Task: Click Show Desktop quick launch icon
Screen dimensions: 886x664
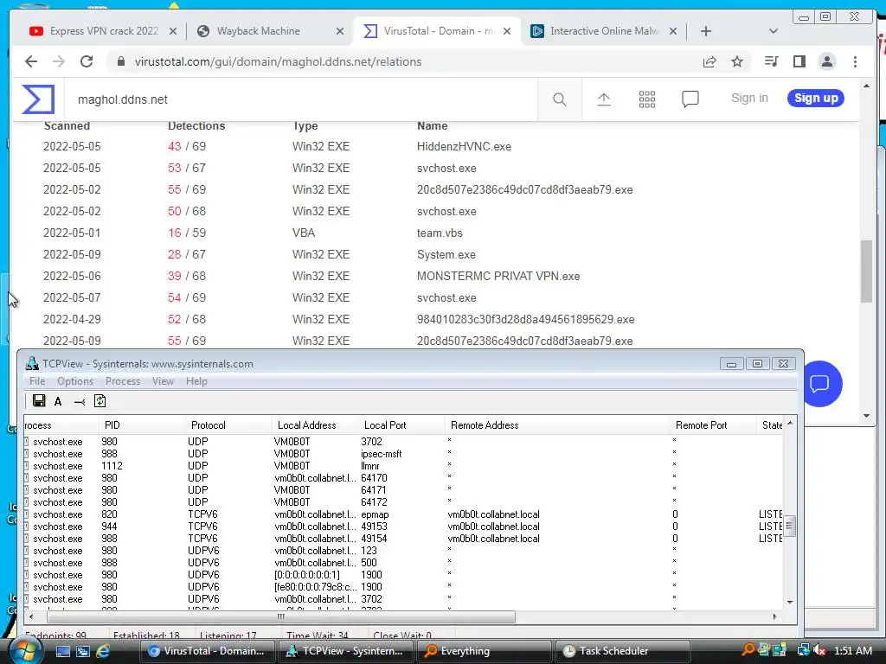Action: 62,651
